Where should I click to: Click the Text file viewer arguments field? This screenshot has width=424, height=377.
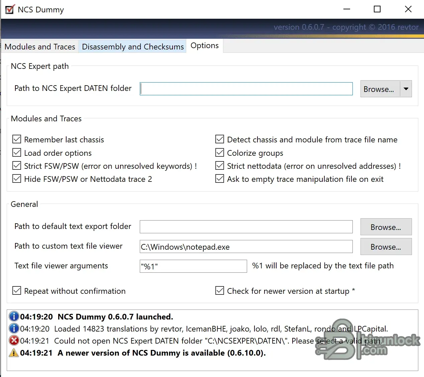[x=193, y=266]
